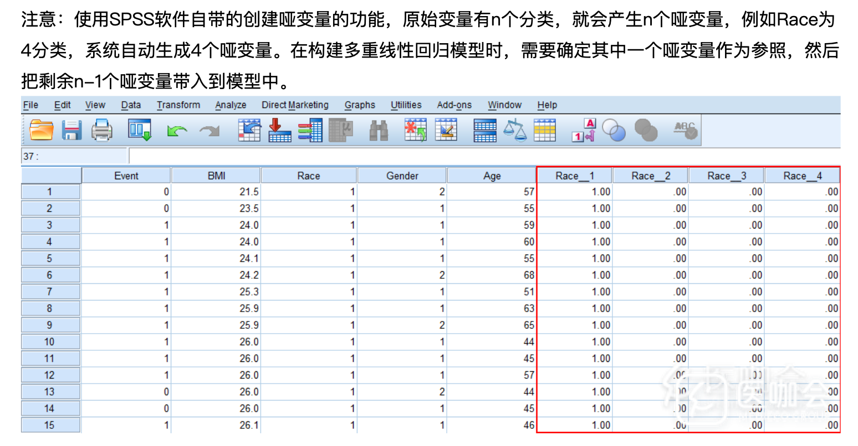The image size is (858, 446).
Task: Open the Recall recently used dialogs icon
Action: [139, 131]
